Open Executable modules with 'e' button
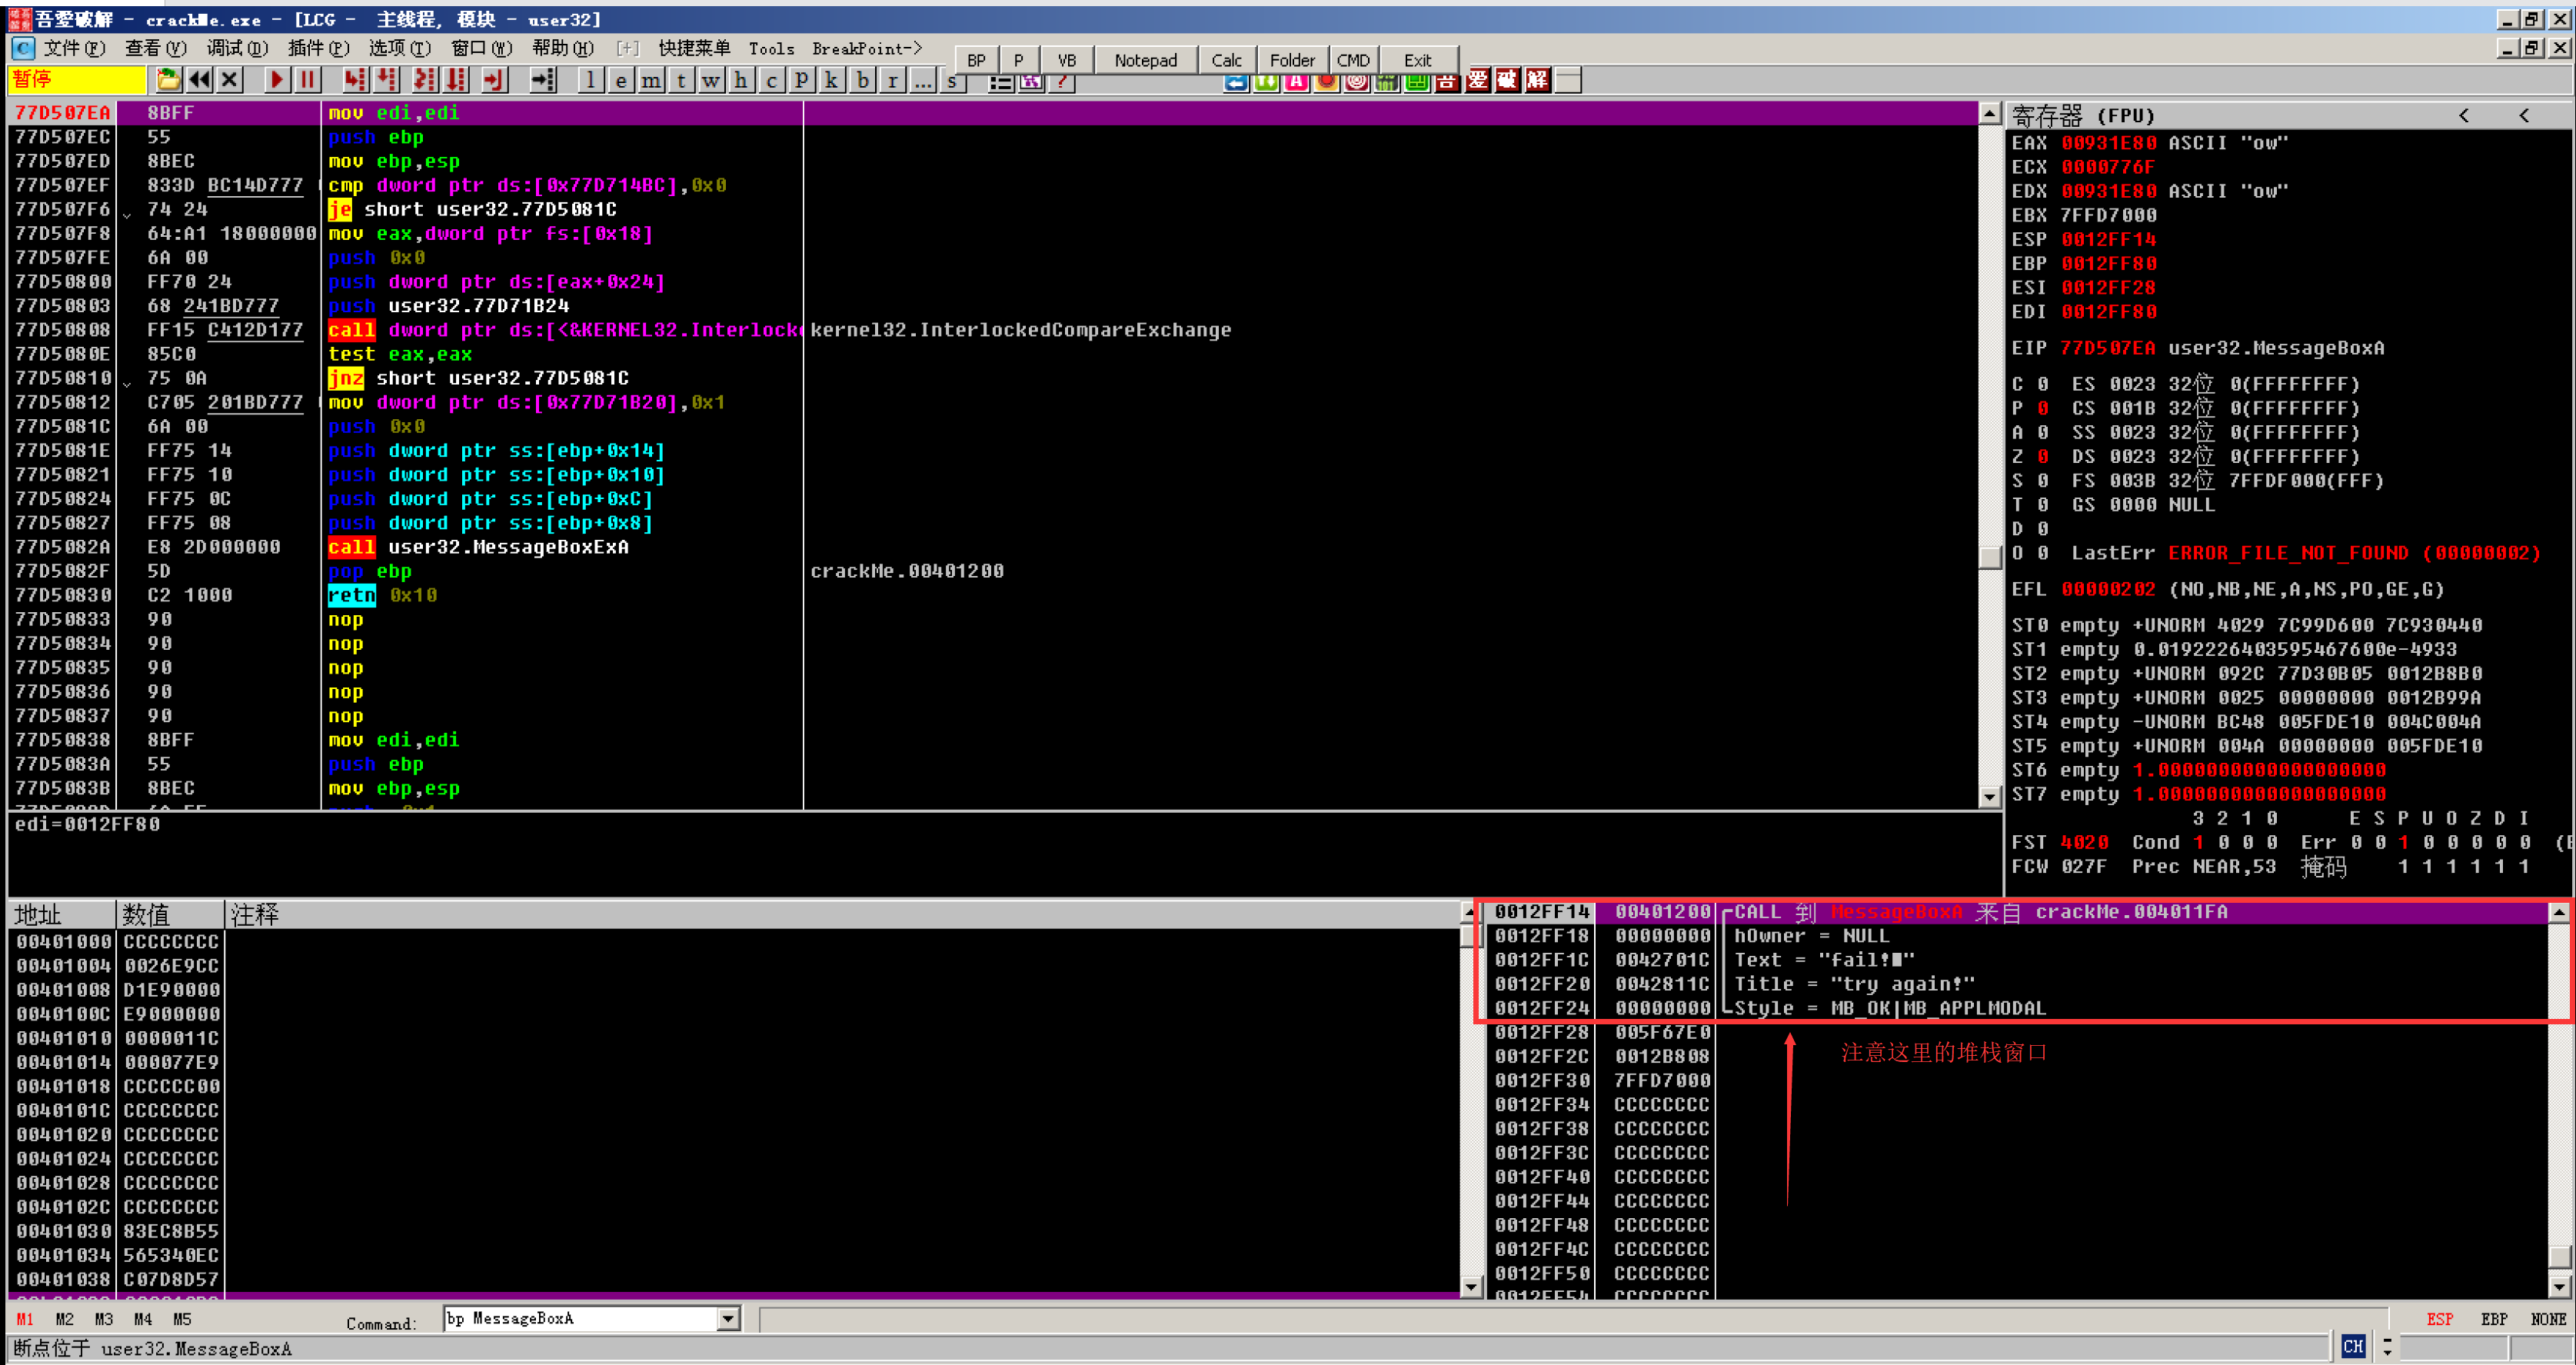 point(621,80)
